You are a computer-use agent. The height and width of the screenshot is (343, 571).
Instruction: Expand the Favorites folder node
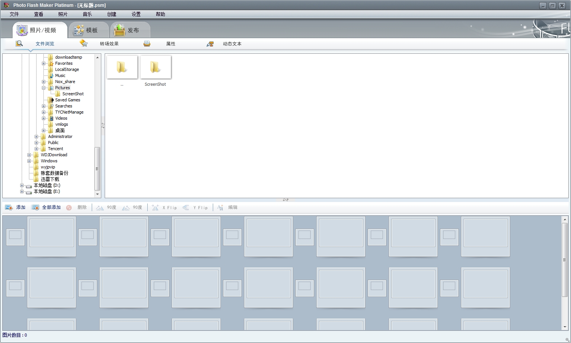tap(43, 64)
